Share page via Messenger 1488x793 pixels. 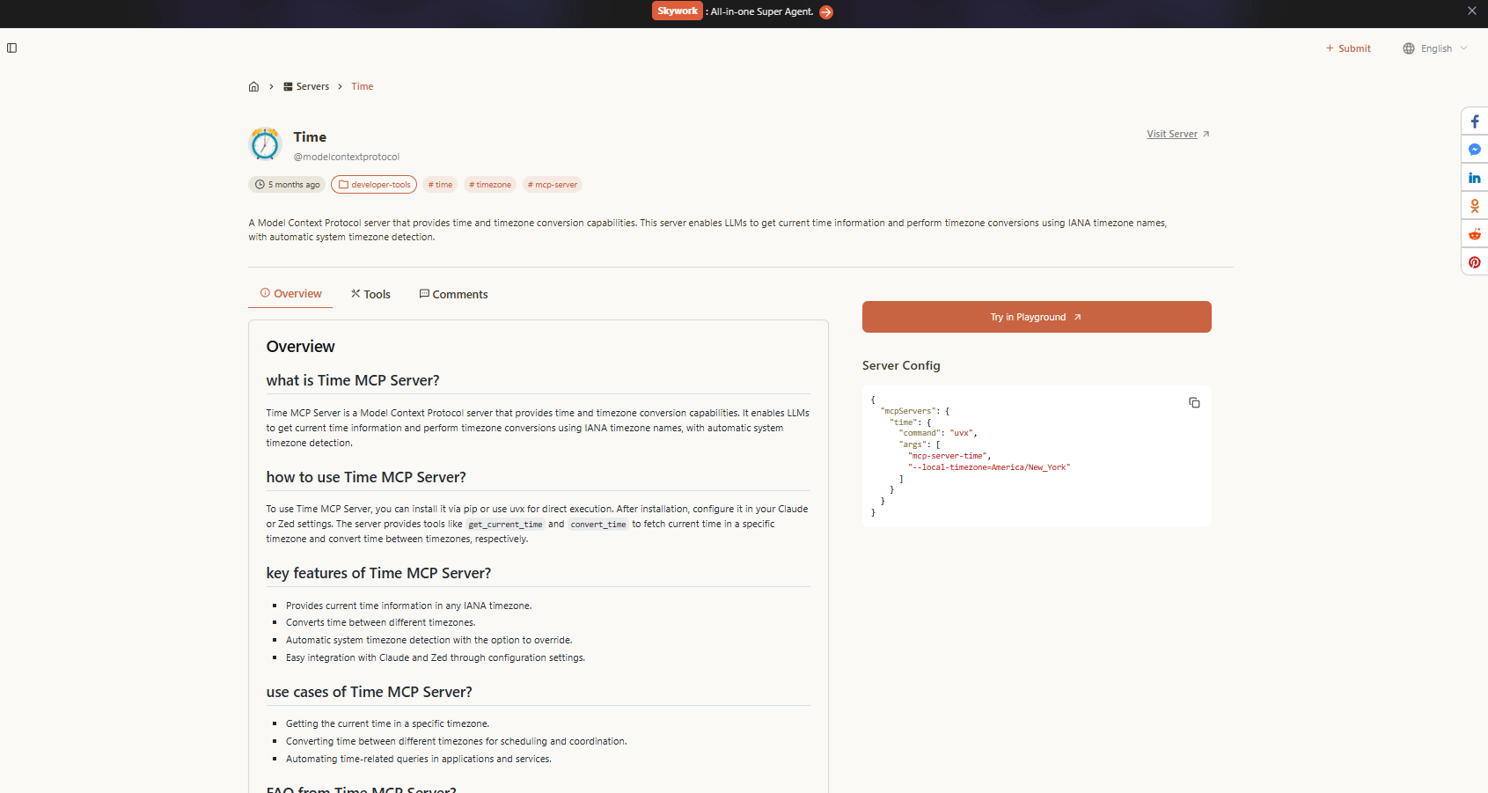click(x=1475, y=150)
